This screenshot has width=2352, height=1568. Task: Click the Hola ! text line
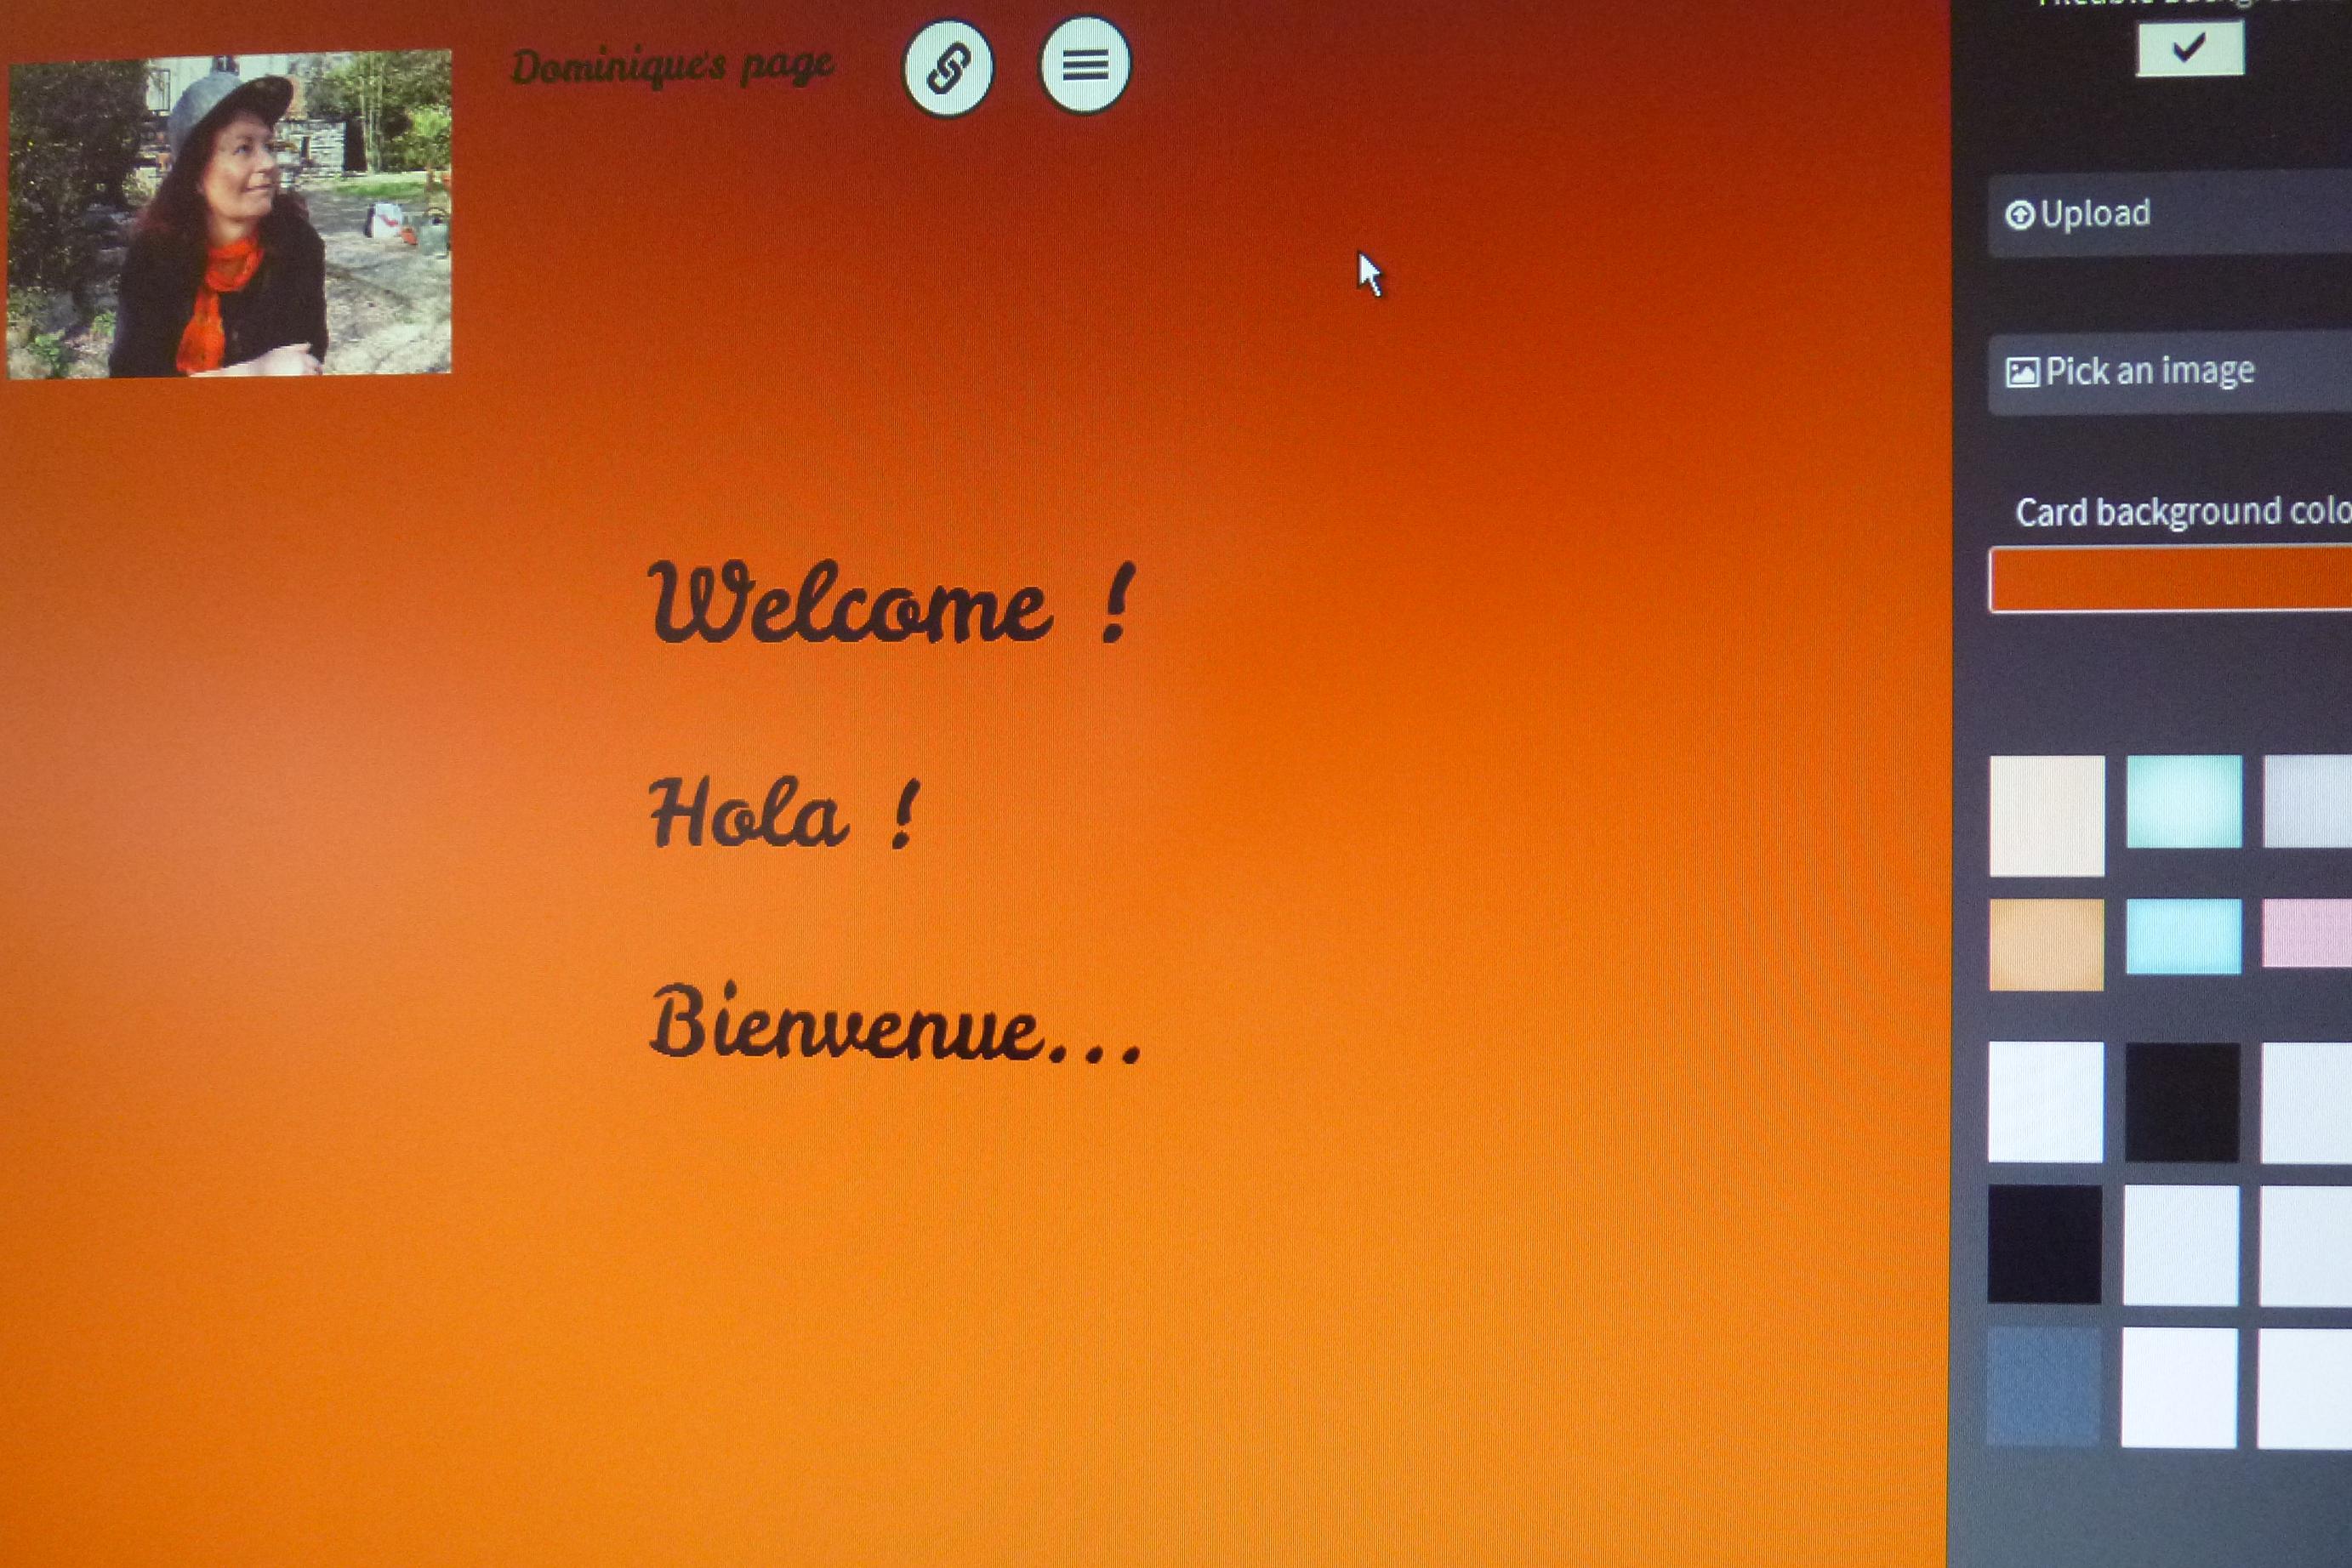point(783,813)
